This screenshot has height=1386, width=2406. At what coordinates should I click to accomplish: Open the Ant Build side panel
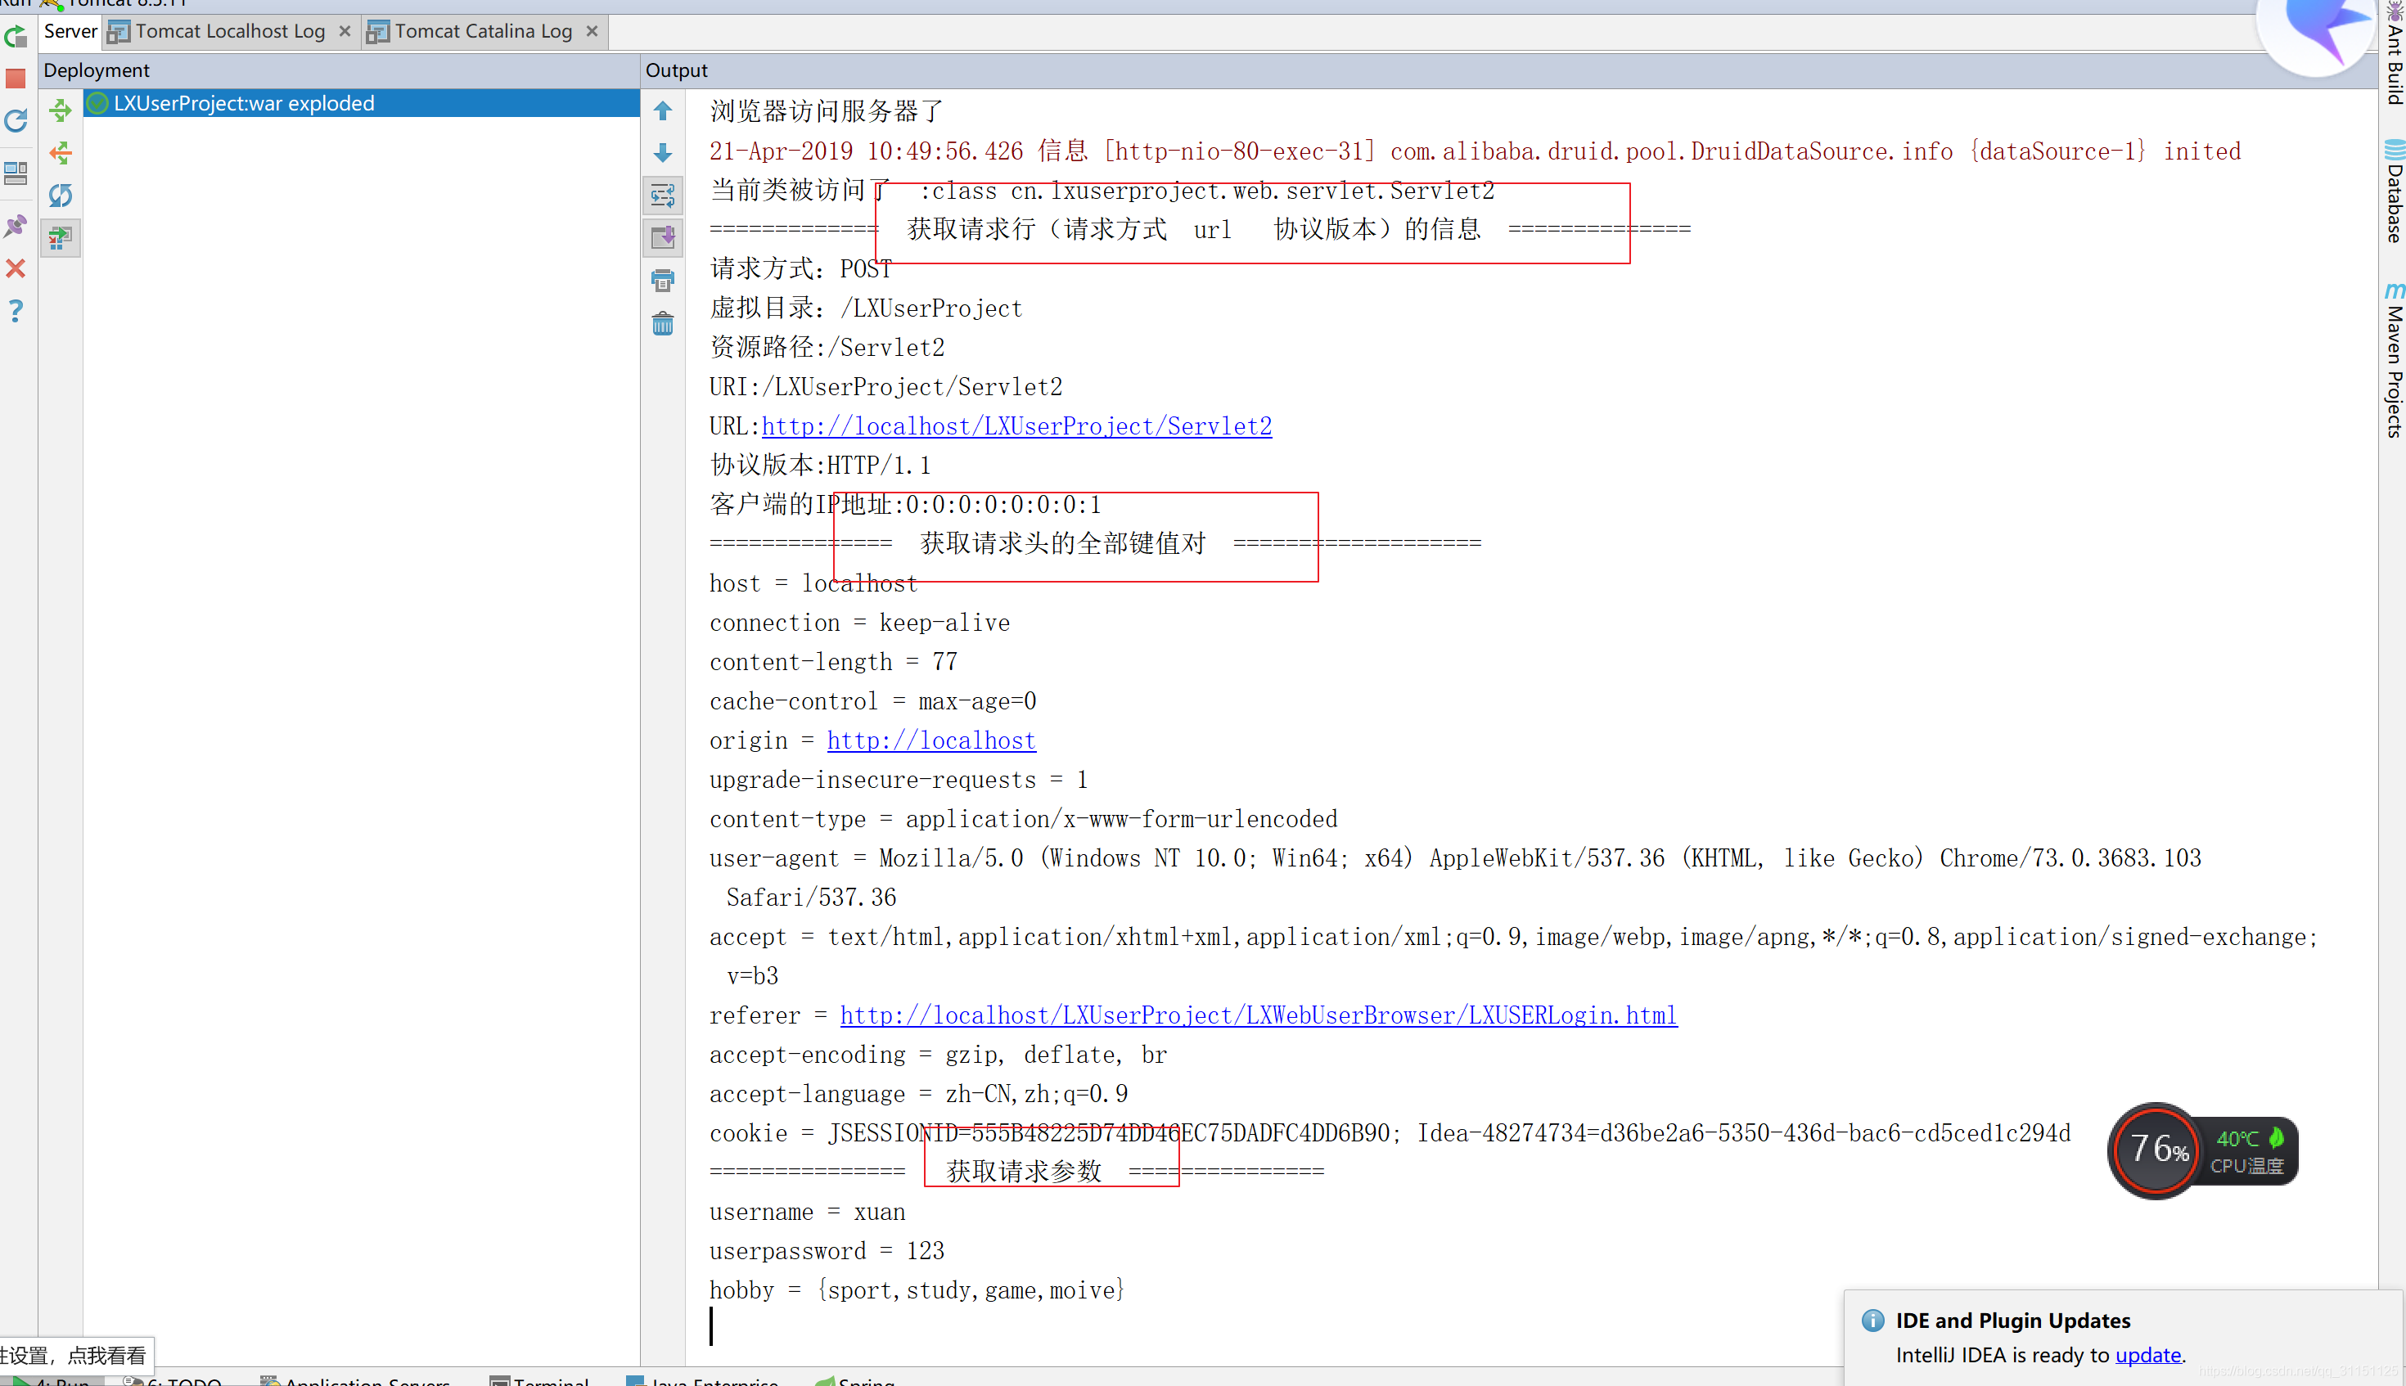(2394, 54)
